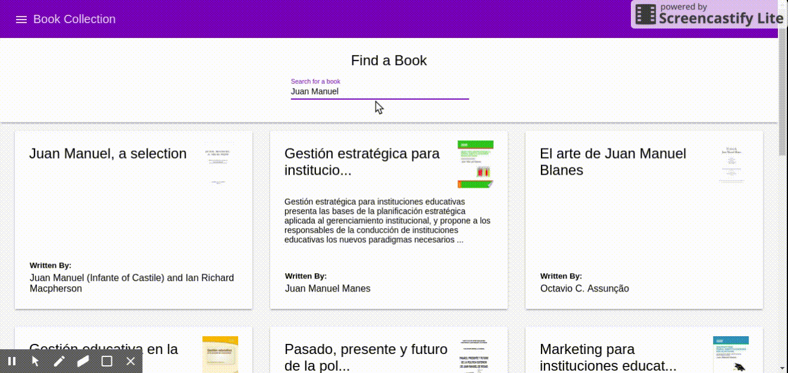Pause the Screencastify recording

pyautogui.click(x=12, y=361)
